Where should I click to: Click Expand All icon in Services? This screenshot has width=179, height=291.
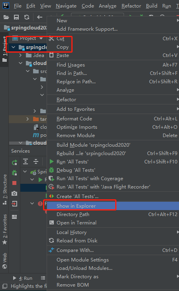pos(26,161)
